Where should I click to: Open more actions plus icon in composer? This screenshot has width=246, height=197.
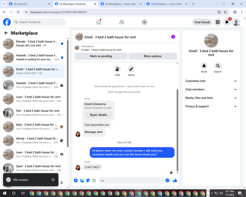click(76, 181)
